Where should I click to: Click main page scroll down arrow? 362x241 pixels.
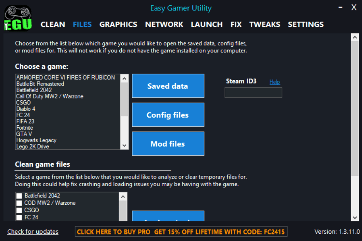(355, 217)
